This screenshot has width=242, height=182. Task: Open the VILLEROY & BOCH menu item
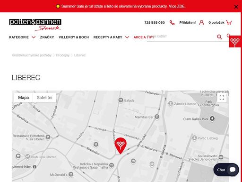point(74,37)
